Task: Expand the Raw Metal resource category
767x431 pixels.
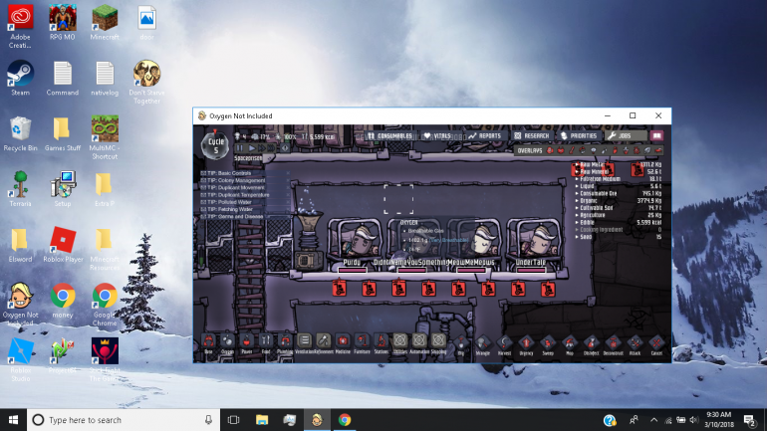Action: click(x=619, y=164)
